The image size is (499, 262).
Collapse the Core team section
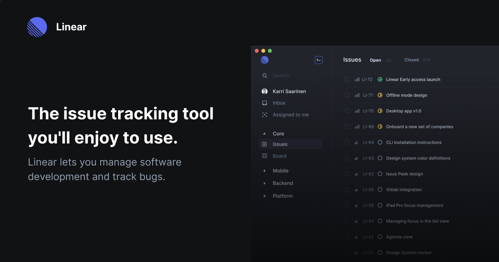click(264, 134)
